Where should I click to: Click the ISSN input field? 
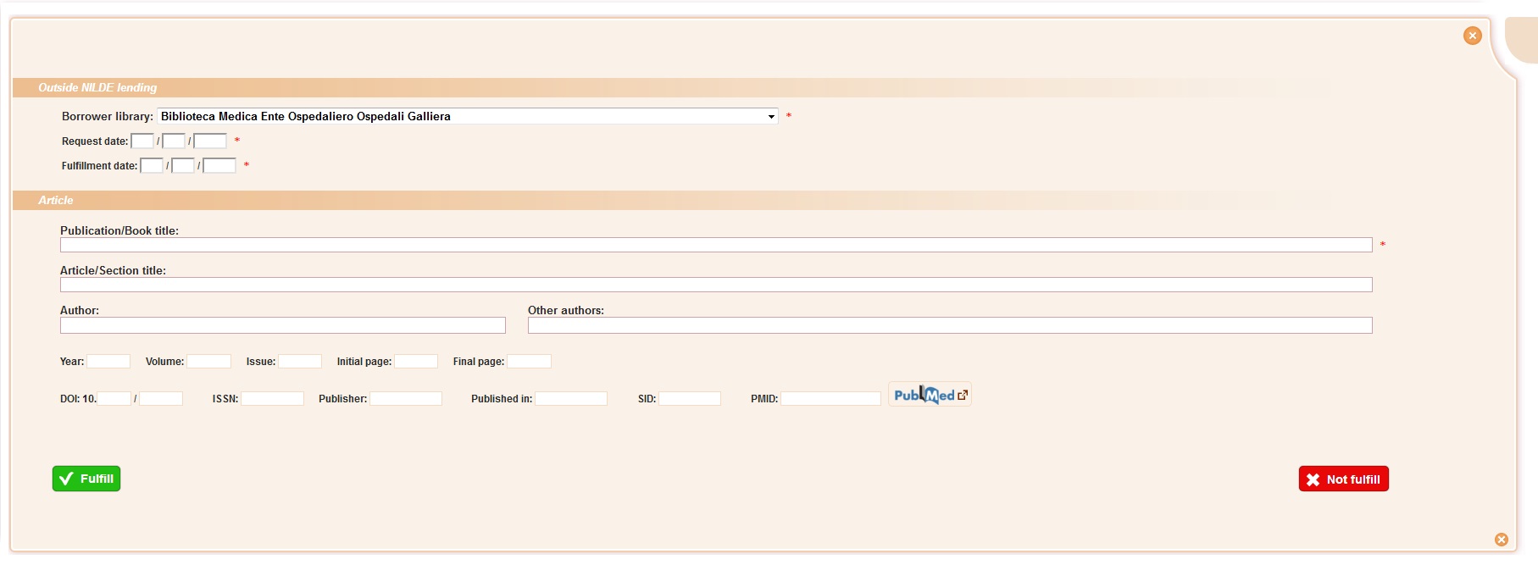(272, 399)
